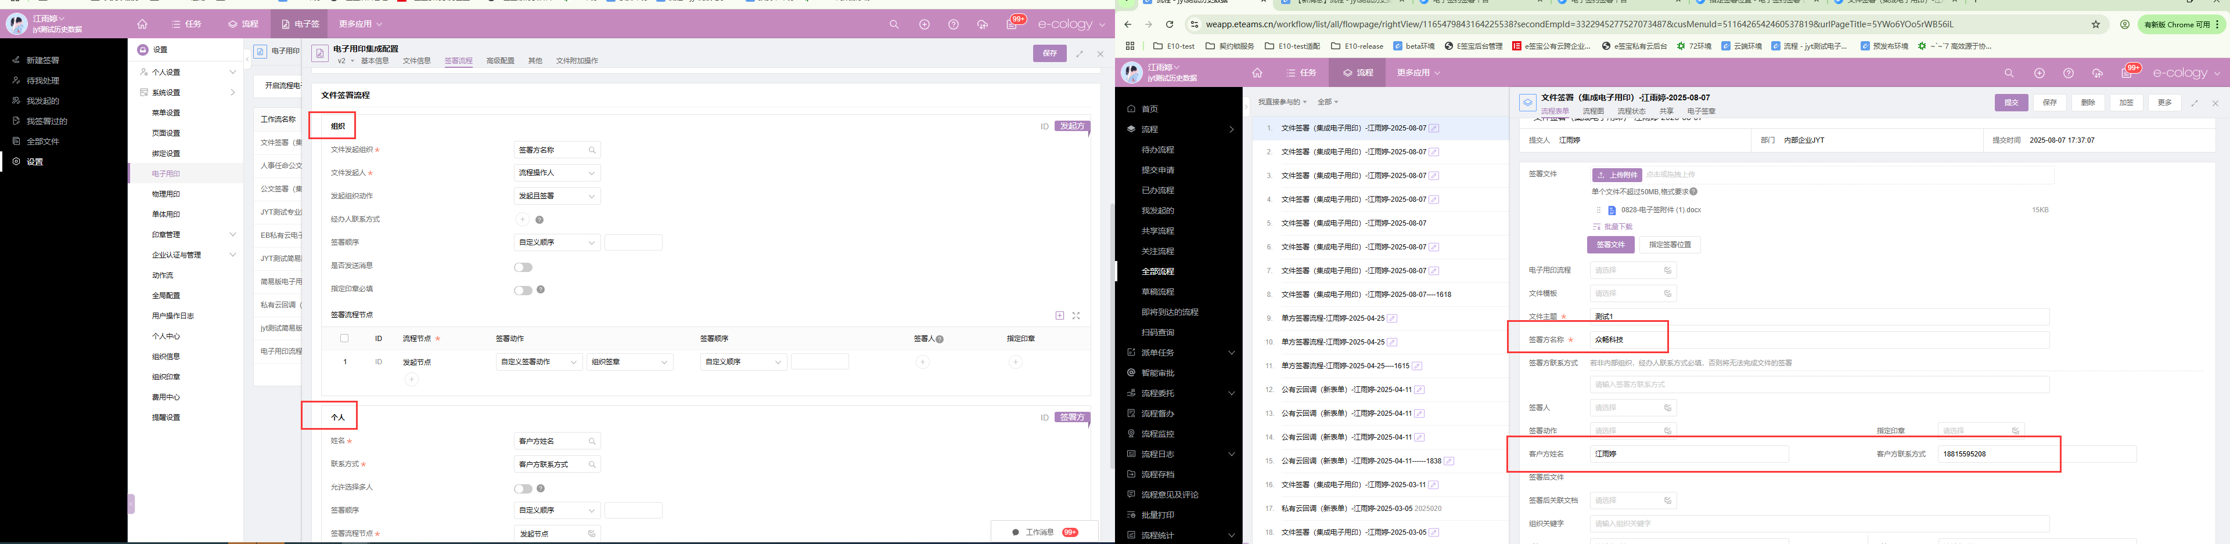
Task: Click 客户方联系方式 input field
Action: pyautogui.click(x=2037, y=454)
